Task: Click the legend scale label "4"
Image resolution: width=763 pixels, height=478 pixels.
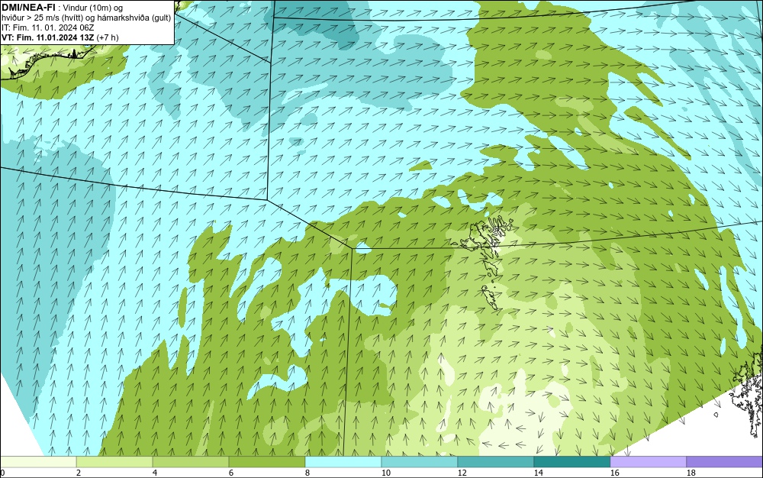Action: [155, 473]
